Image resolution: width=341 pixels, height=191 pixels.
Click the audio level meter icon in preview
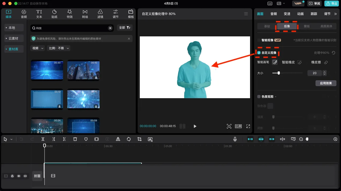[182, 126]
